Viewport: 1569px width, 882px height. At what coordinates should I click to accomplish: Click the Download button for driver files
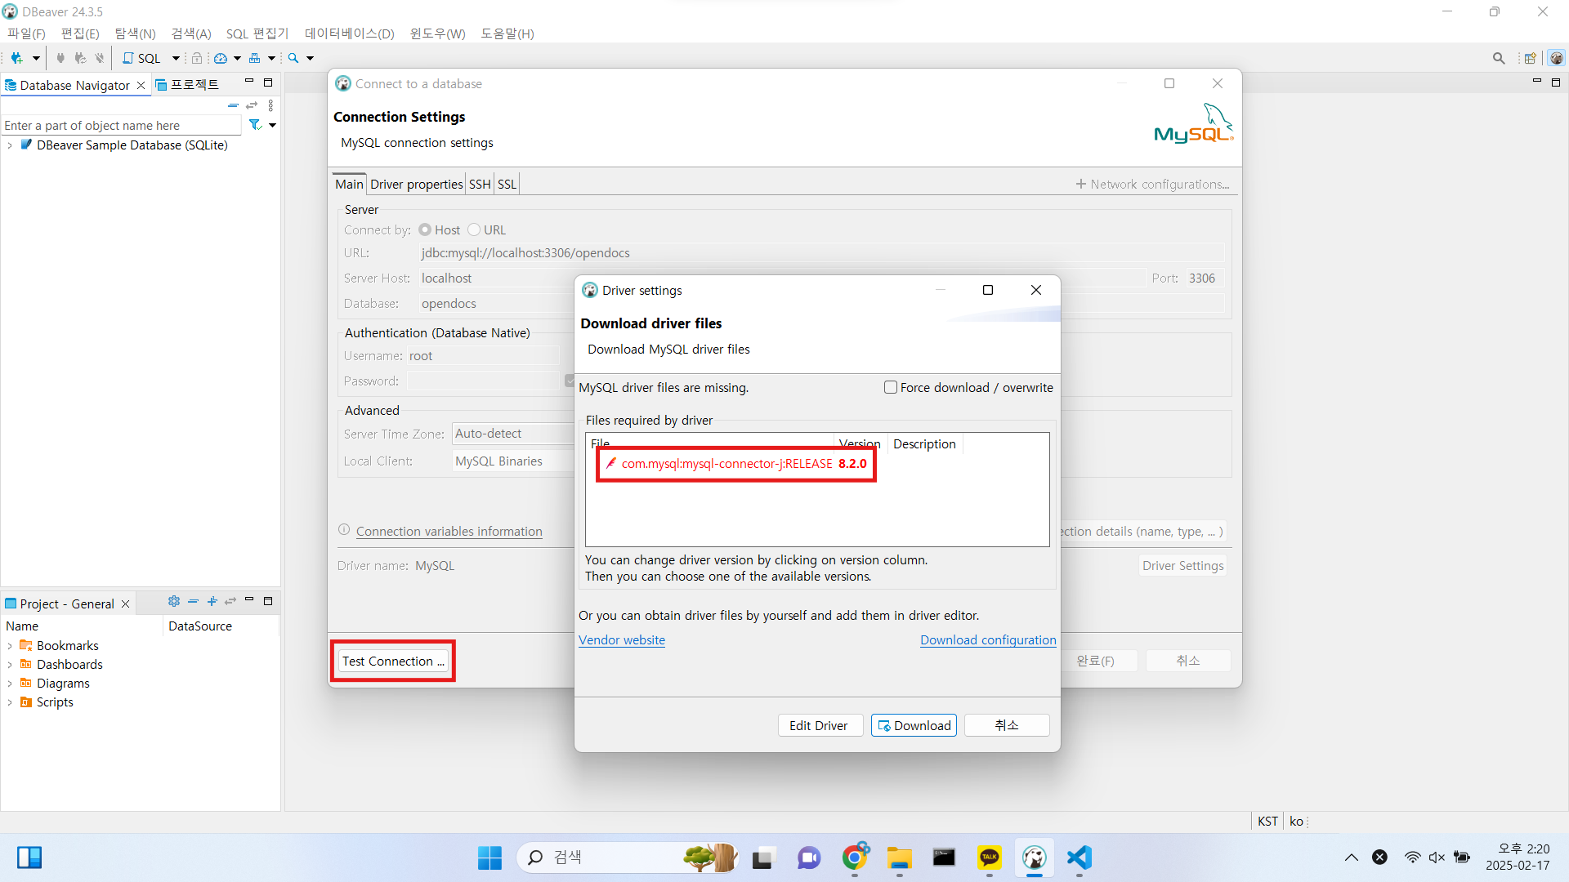click(914, 725)
